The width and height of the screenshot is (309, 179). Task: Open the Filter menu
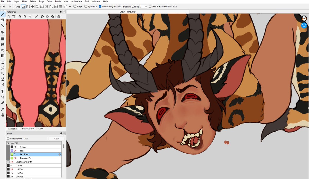point(25,2)
